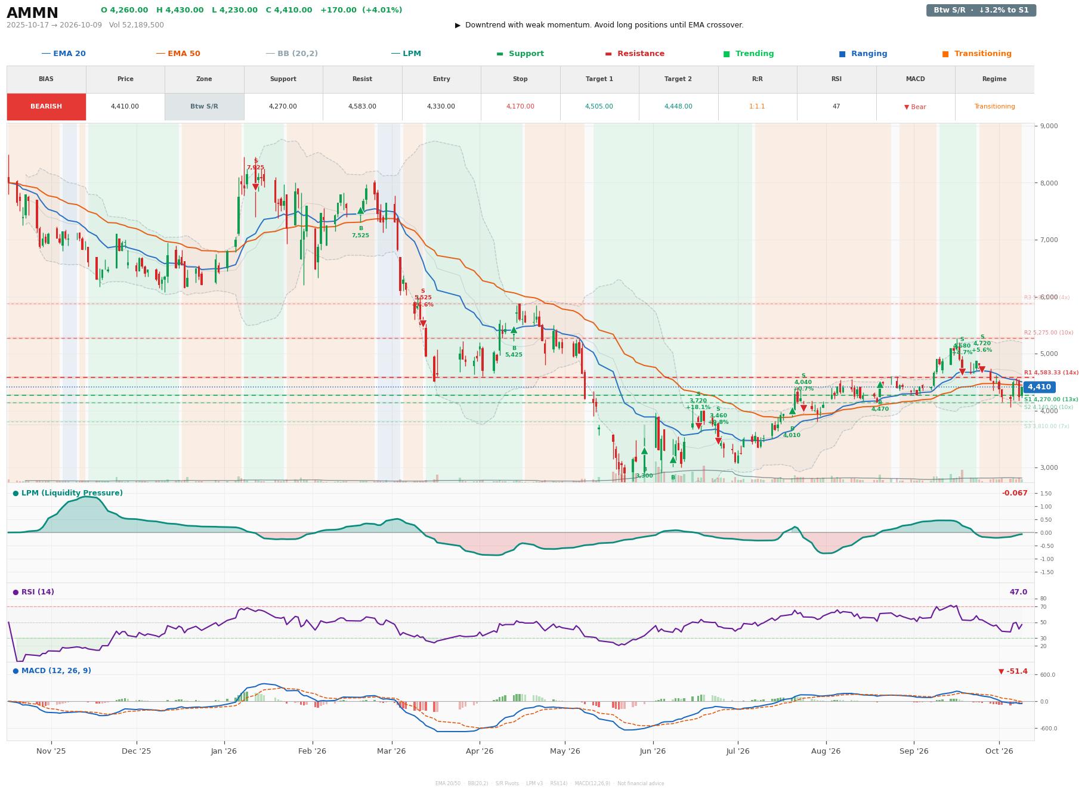The width and height of the screenshot is (1085, 793).
Task: Click the Stop value 4,170.00
Action: [x=520, y=107]
